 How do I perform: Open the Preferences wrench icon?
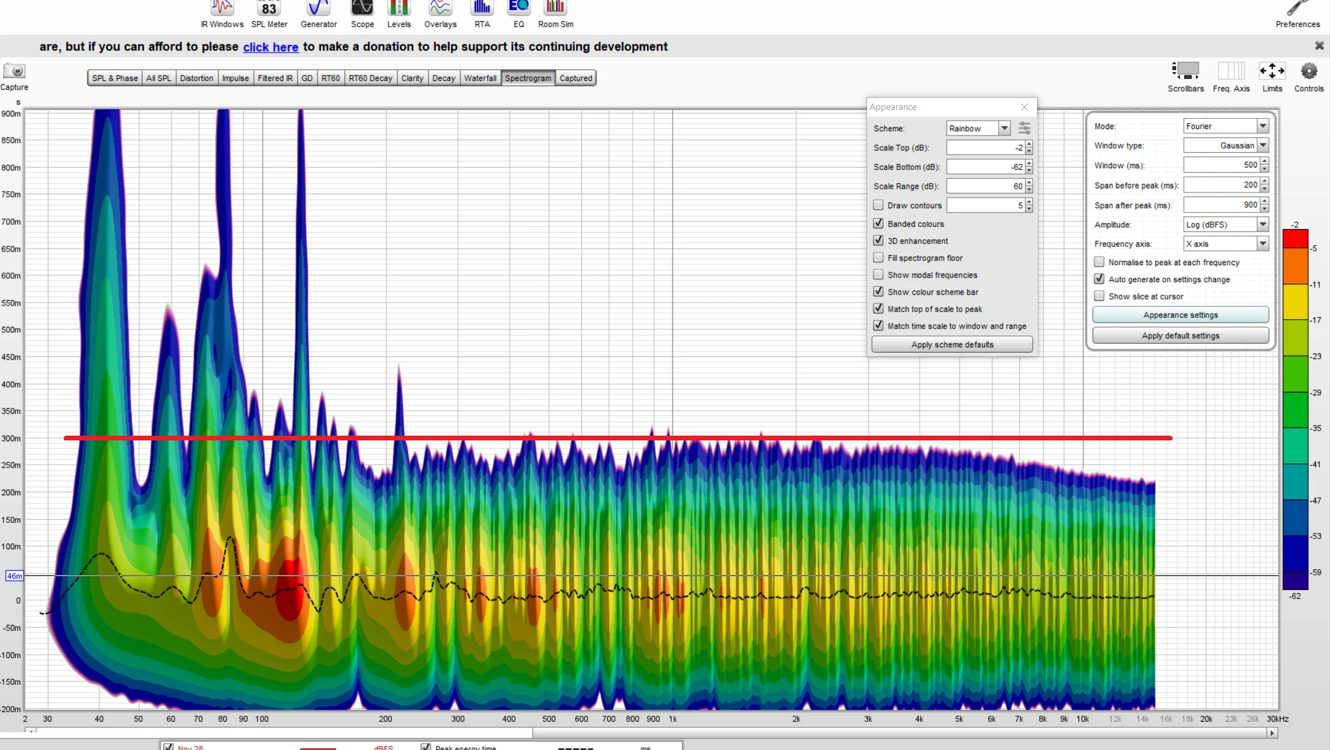(1297, 14)
